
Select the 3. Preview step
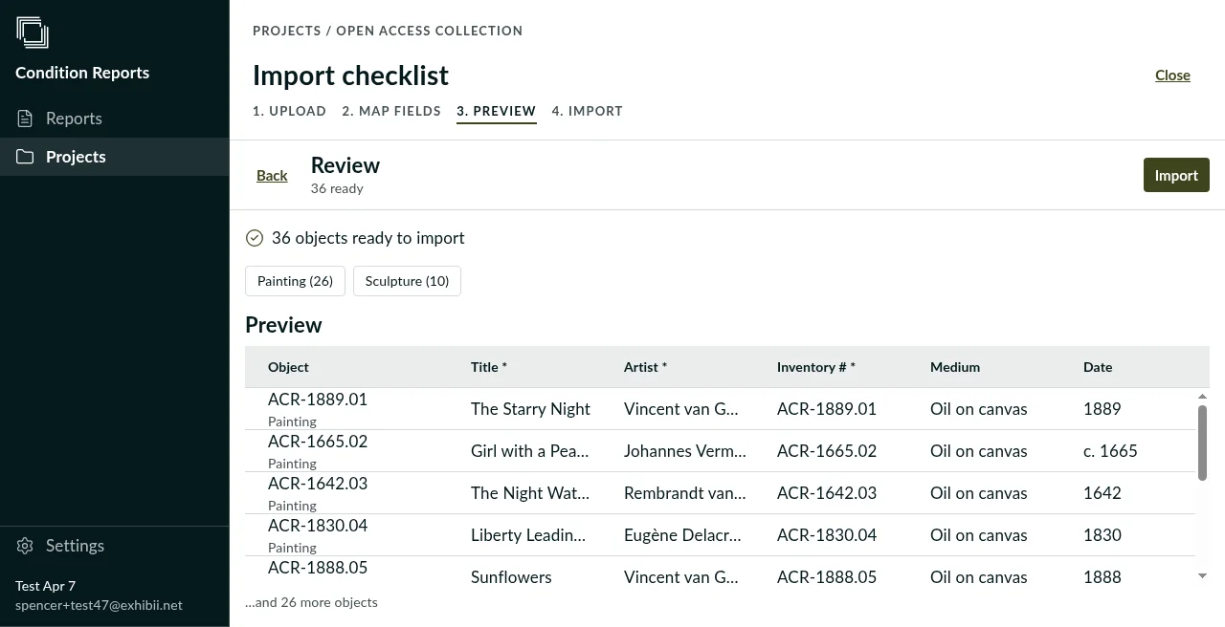point(496,111)
